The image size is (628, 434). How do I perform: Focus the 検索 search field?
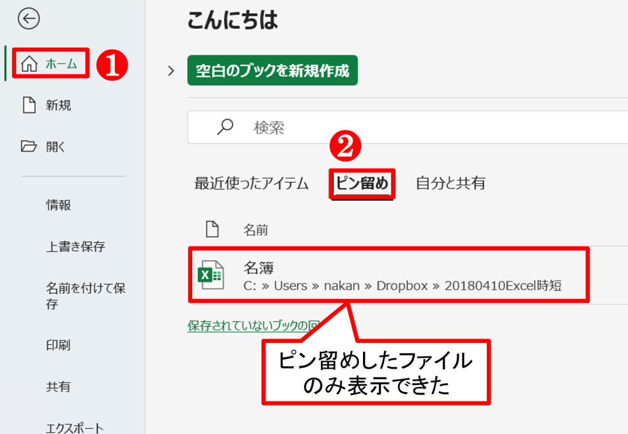(x=408, y=127)
